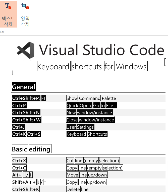This screenshot has width=168, height=192.
Task: Click the 'for' text box in subtitle
Action: tap(109, 66)
